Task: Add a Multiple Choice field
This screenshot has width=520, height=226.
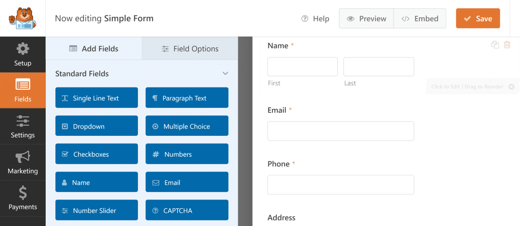Action: (x=187, y=126)
